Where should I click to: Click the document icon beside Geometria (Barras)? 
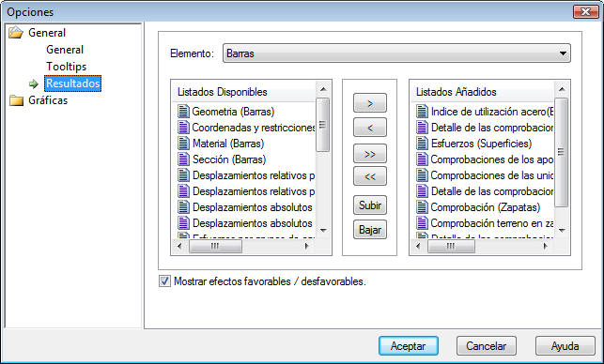tap(183, 112)
